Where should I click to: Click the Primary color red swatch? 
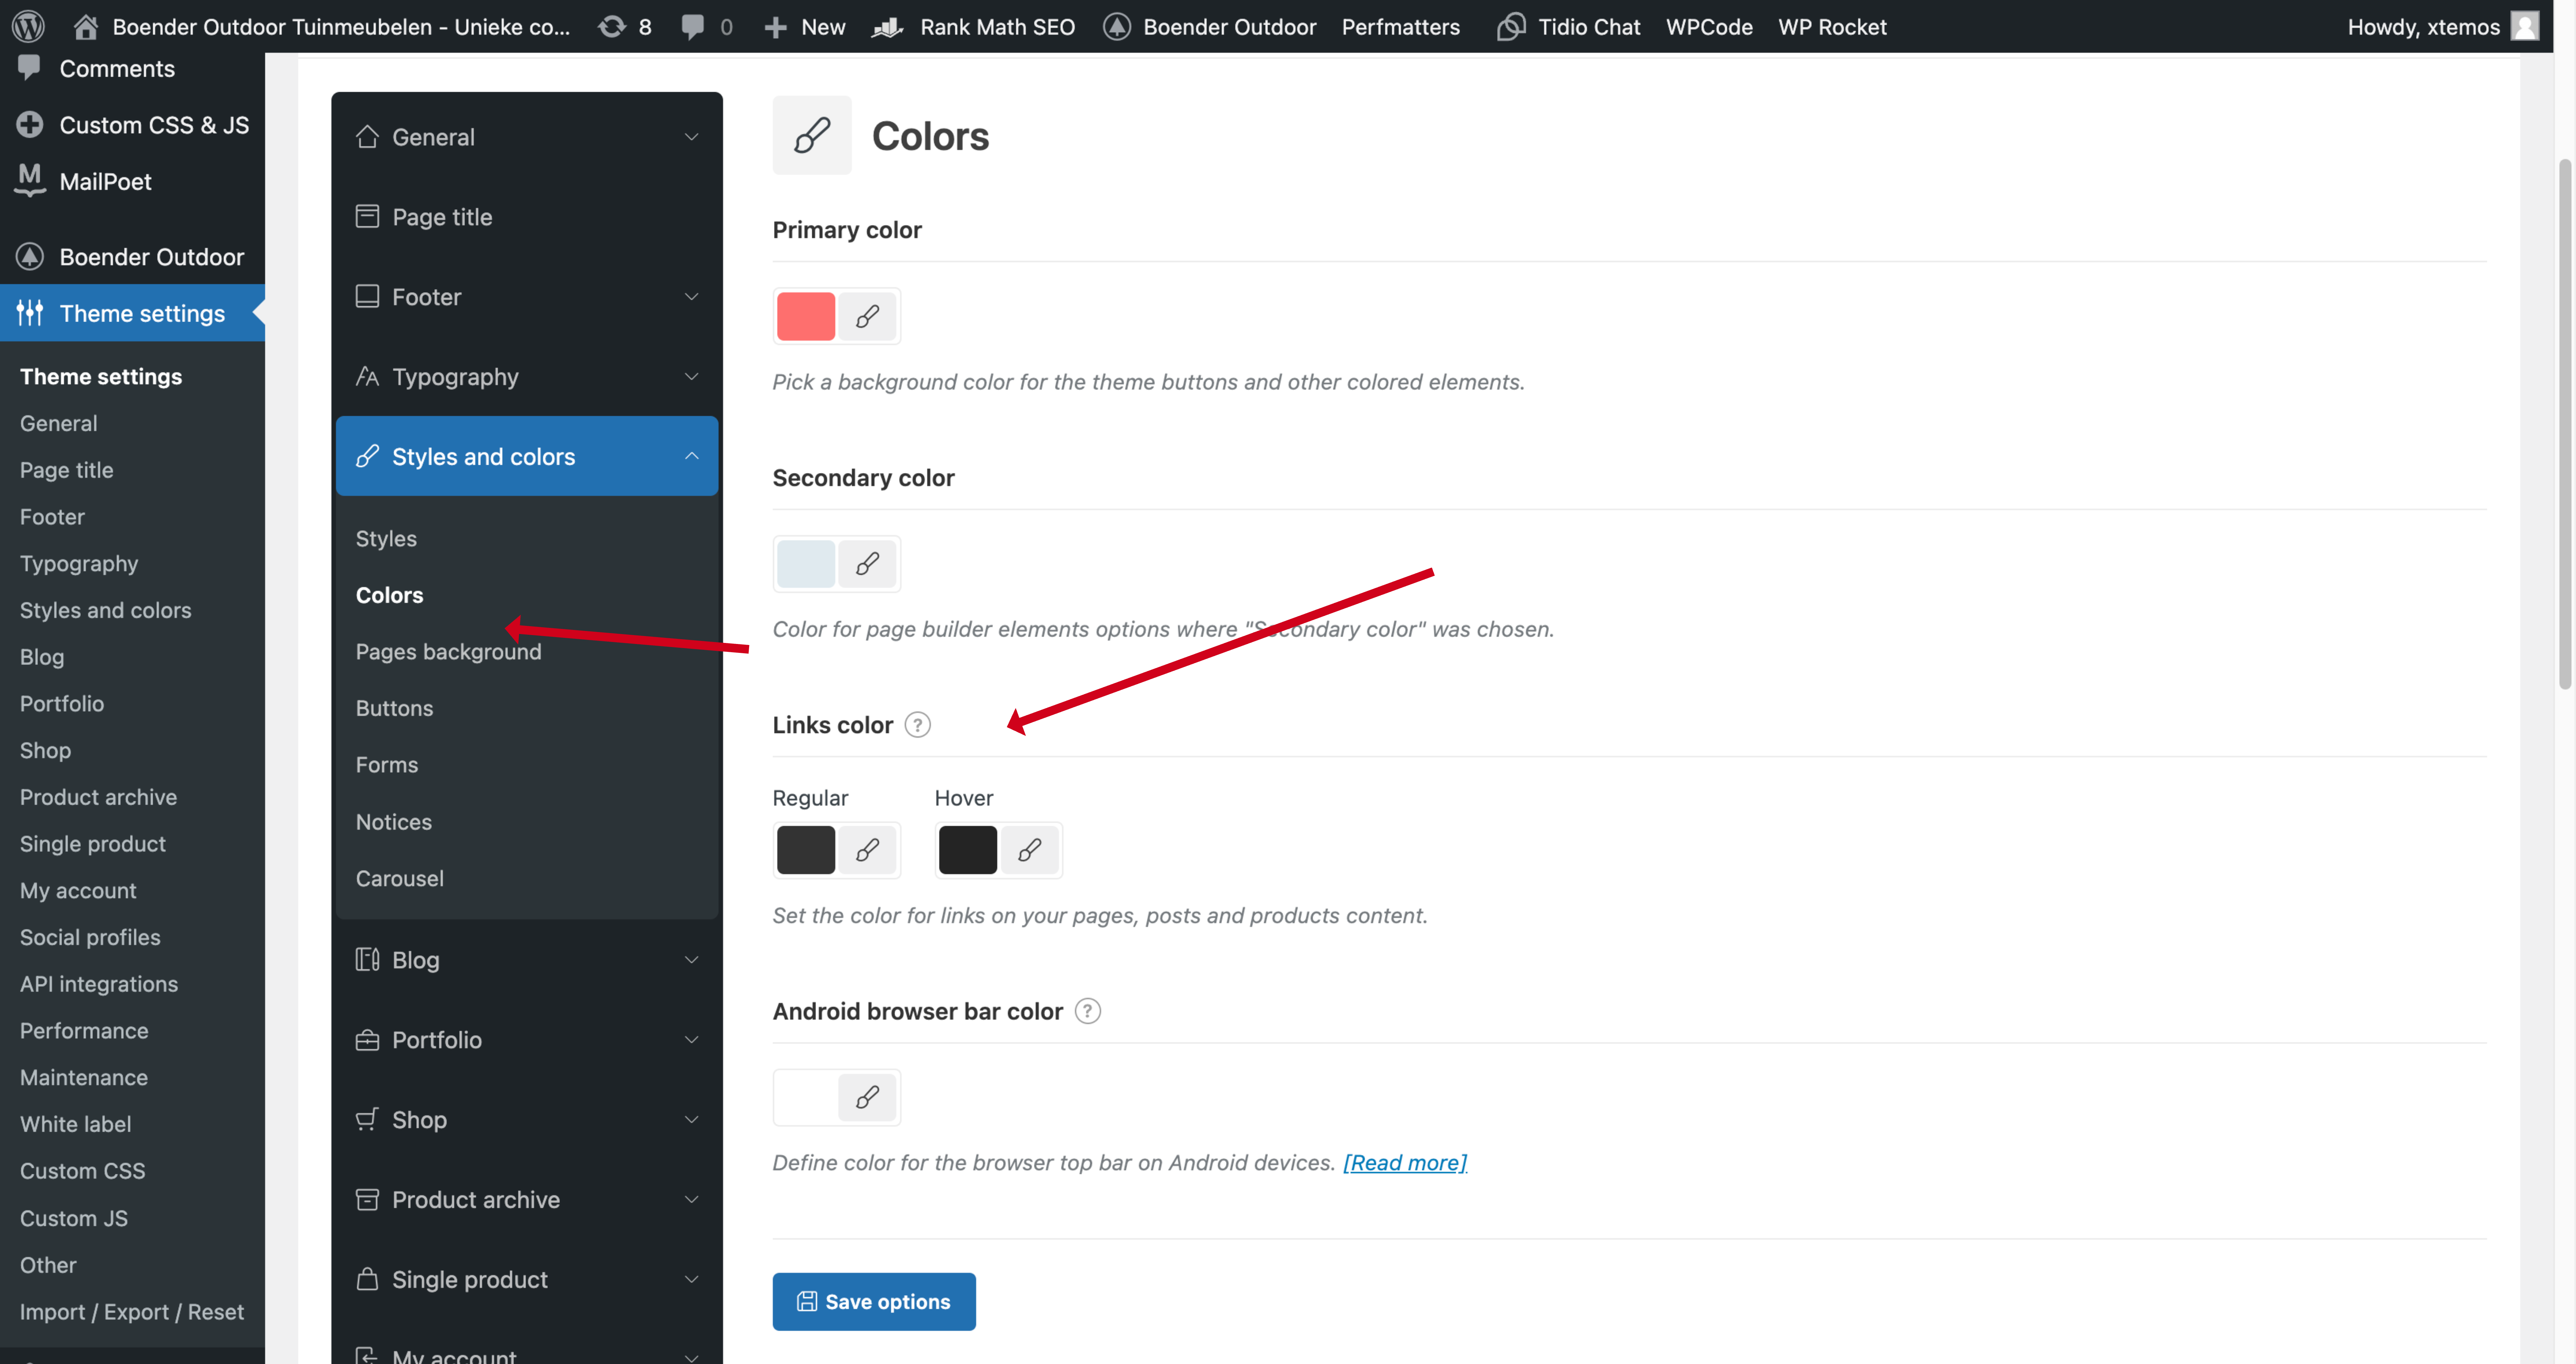pyautogui.click(x=806, y=316)
